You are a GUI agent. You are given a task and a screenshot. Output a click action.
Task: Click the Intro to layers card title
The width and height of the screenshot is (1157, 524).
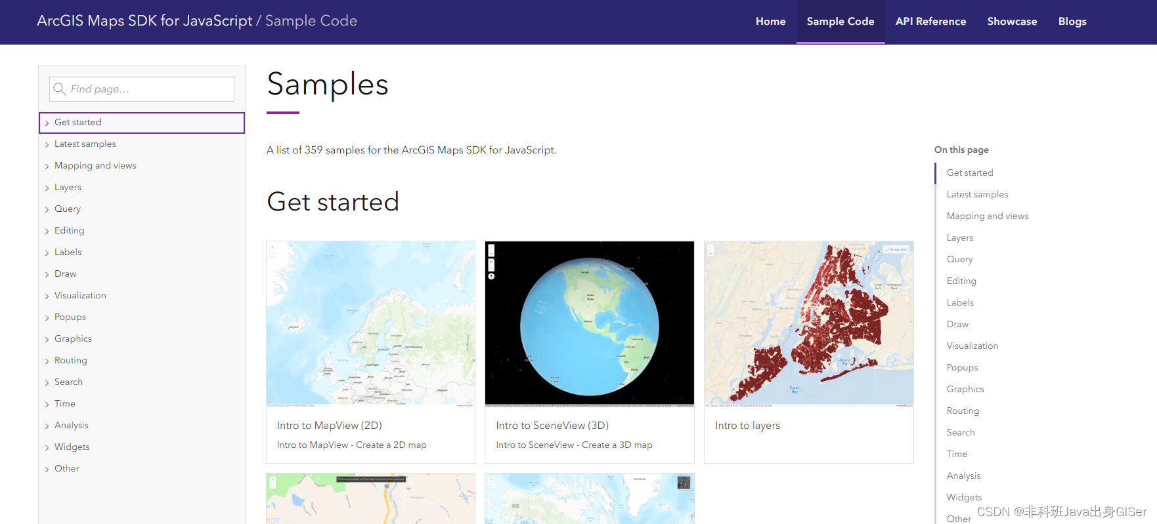pos(747,426)
